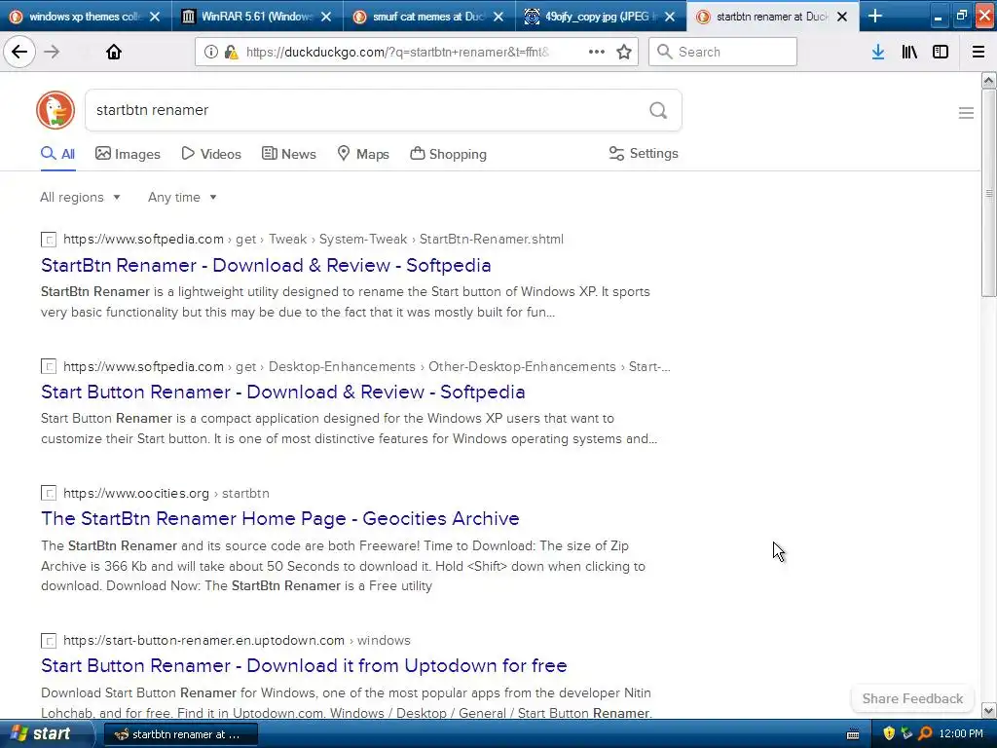Select the All results category
Viewport: 997px width, 748px height.
click(x=57, y=154)
